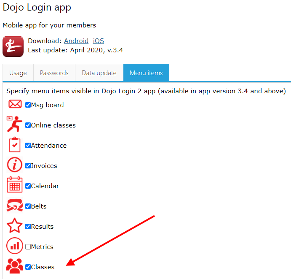Untick the Attendance checkbox
Viewport: 291px width, 279px height.
(28, 146)
